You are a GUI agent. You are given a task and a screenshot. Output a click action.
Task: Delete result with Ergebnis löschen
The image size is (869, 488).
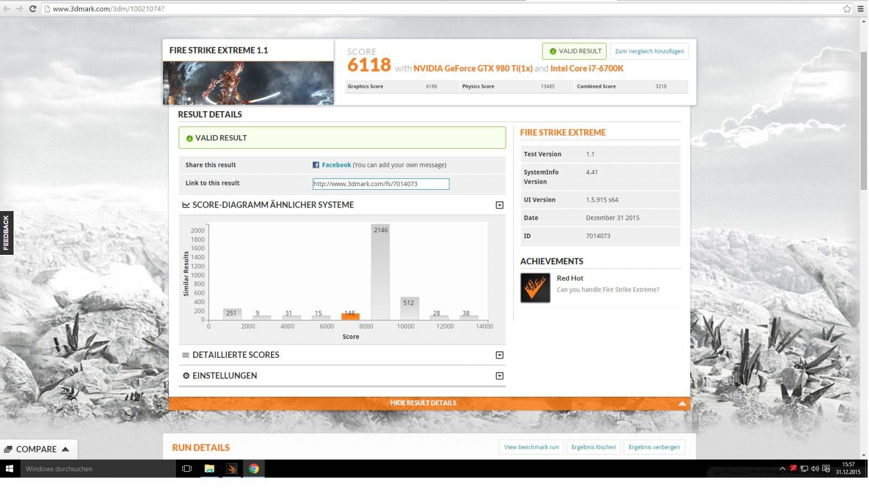(x=594, y=447)
